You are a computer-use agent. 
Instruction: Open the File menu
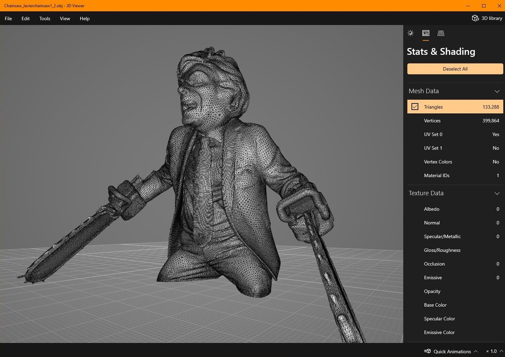pos(9,18)
